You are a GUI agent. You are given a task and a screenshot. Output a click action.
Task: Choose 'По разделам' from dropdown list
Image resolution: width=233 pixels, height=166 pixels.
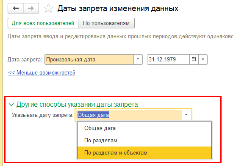pyautogui.click(x=144, y=140)
